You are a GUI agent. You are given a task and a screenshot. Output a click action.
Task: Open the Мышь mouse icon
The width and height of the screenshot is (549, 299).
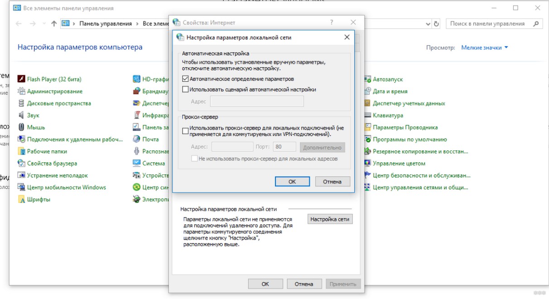pyautogui.click(x=21, y=127)
